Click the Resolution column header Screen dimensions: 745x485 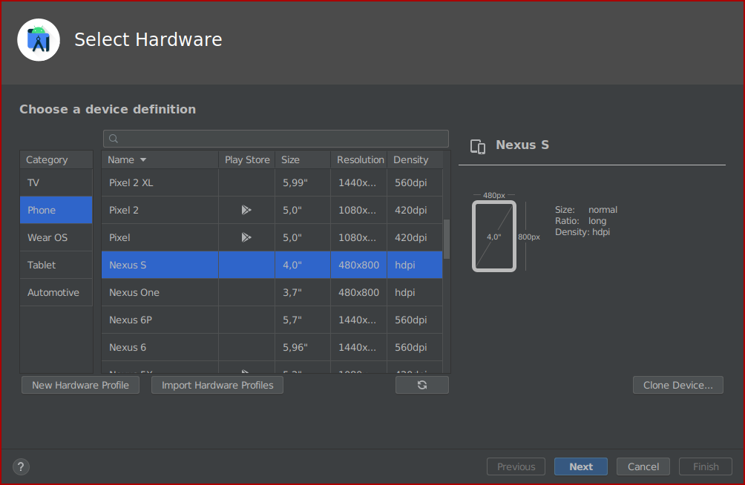[x=359, y=159]
